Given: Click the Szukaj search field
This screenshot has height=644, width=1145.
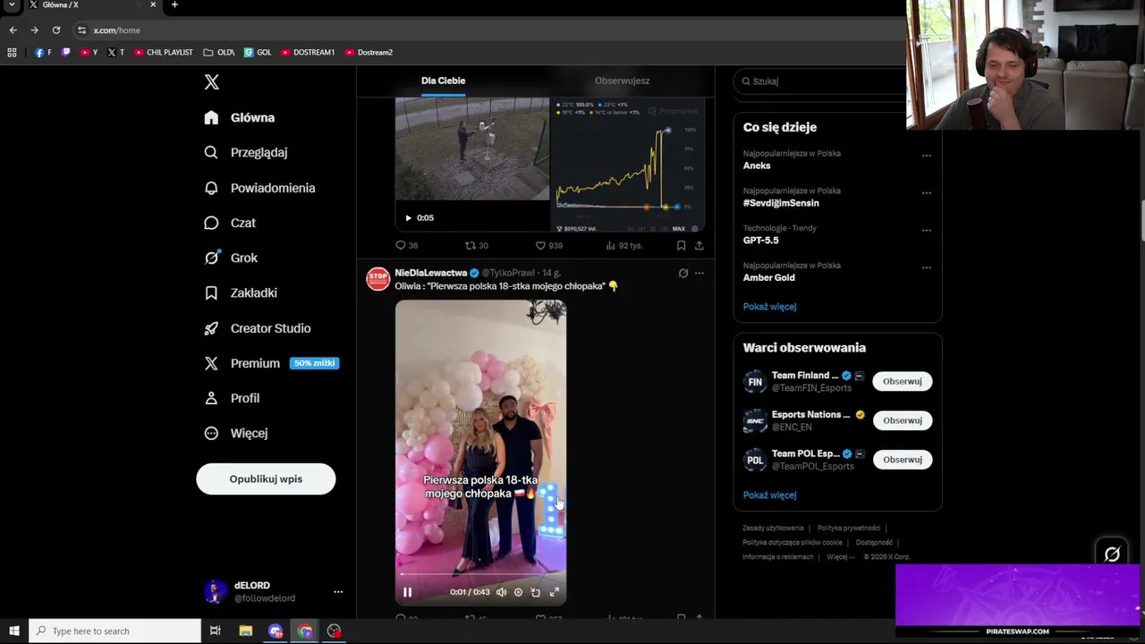Looking at the screenshot, I should pyautogui.click(x=820, y=81).
